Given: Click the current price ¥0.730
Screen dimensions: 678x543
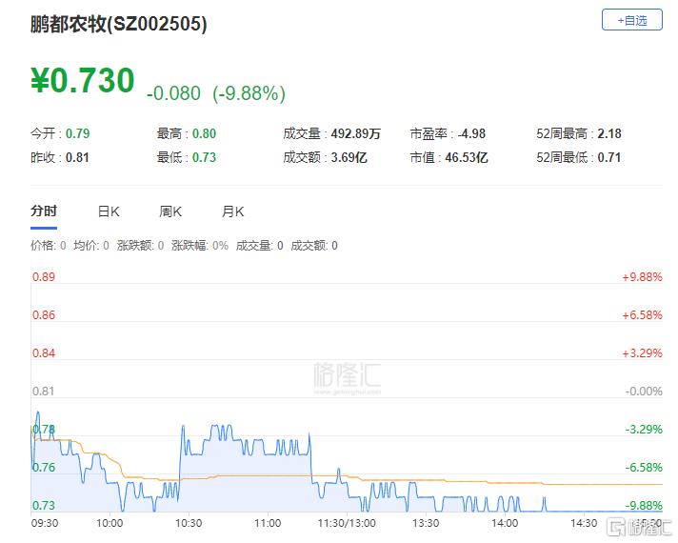Looking at the screenshot, I should click(83, 81).
